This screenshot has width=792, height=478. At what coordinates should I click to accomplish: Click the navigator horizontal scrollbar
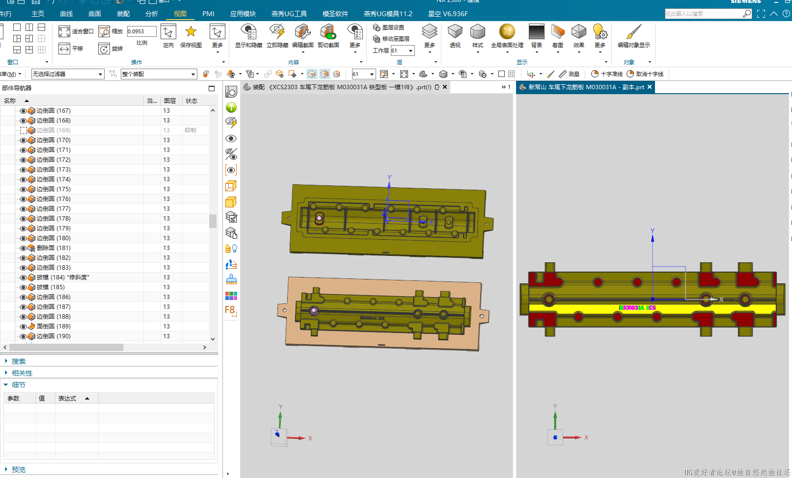[66, 347]
